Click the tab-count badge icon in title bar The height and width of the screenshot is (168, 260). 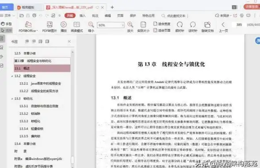pos(234,7)
